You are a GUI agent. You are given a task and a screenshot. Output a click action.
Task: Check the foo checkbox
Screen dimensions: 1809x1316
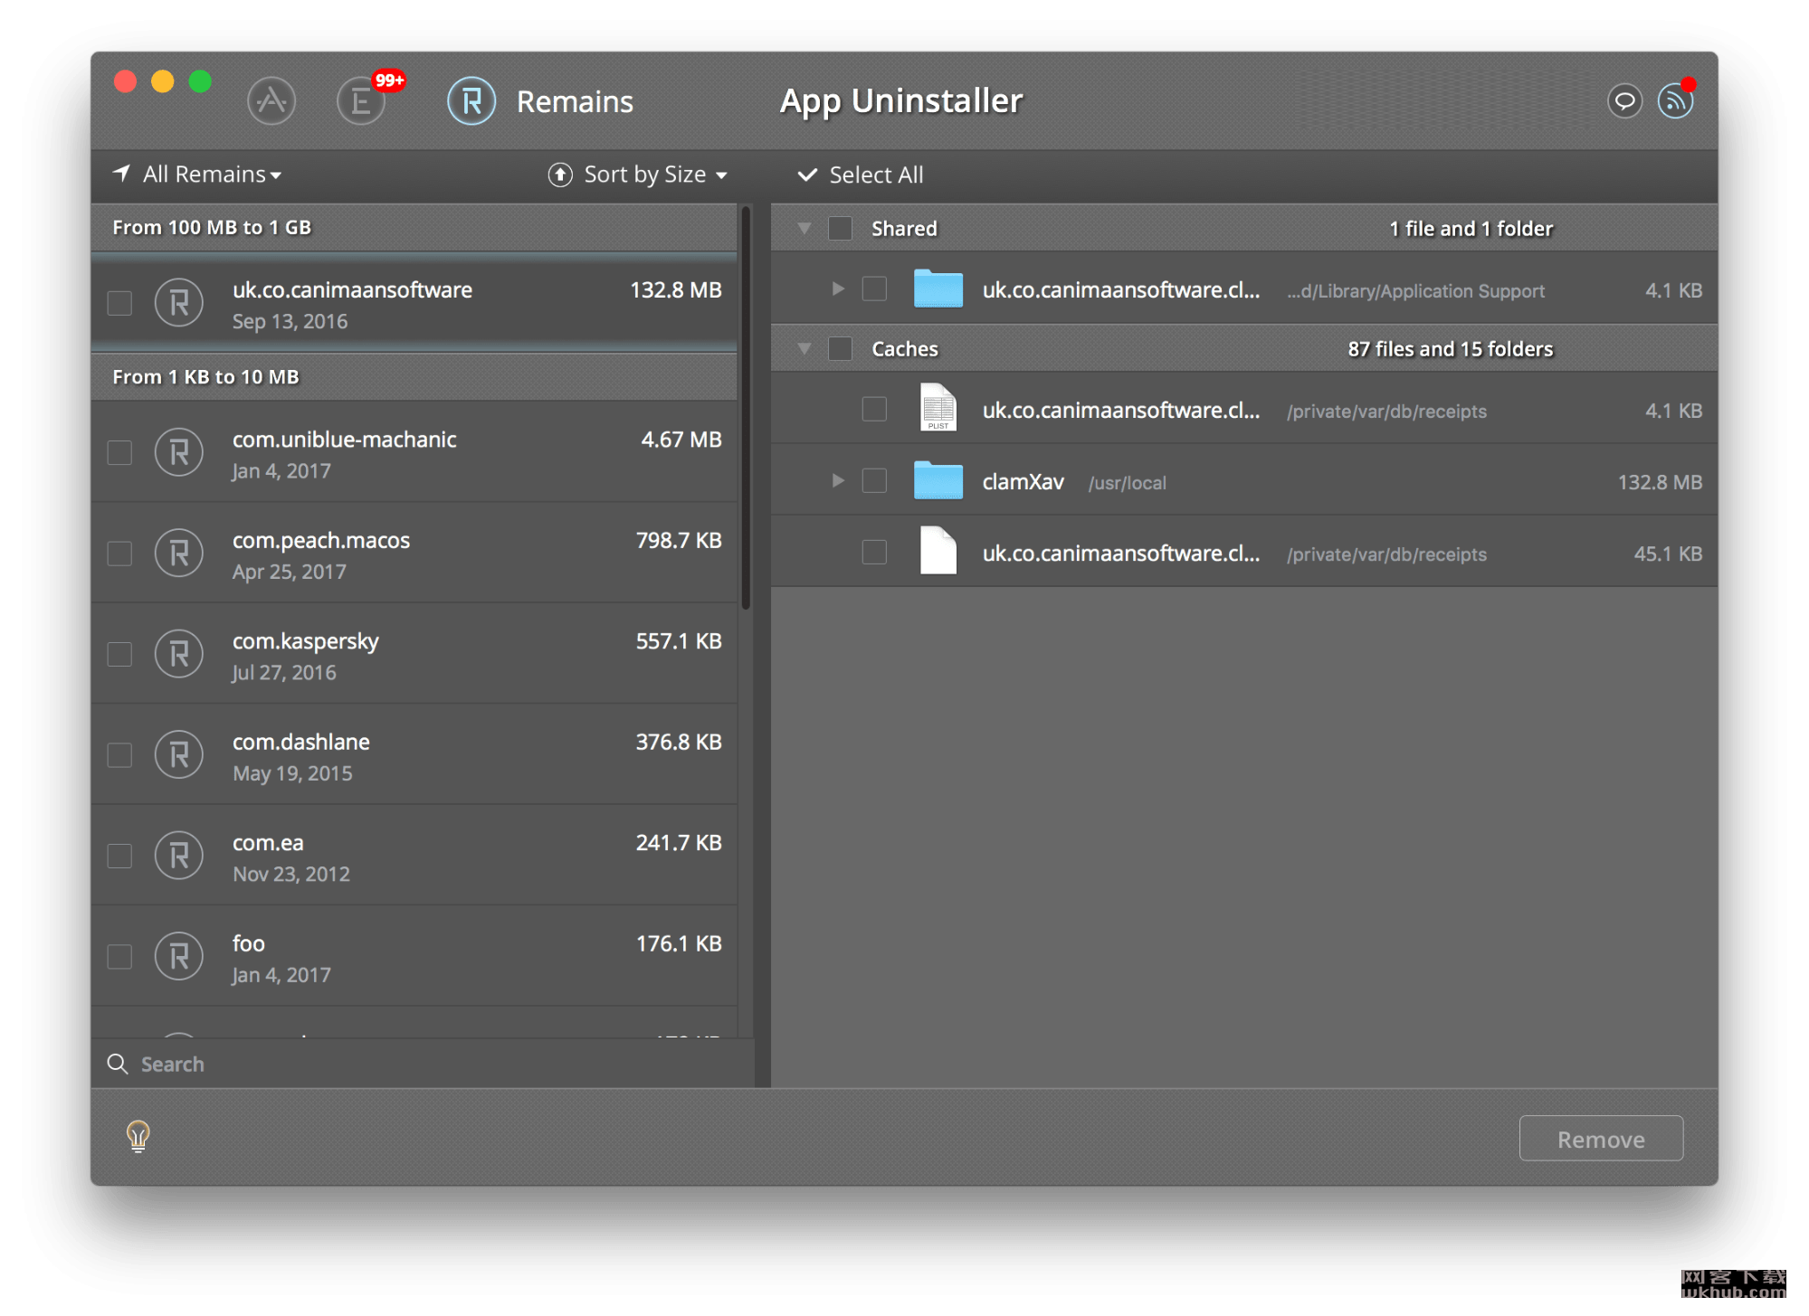click(x=119, y=957)
